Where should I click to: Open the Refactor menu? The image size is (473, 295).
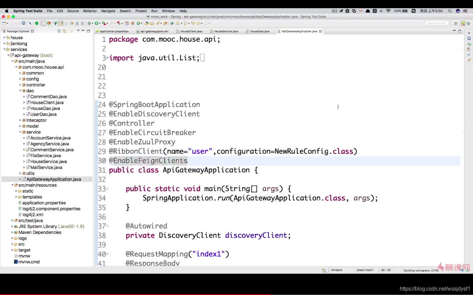click(x=90, y=11)
